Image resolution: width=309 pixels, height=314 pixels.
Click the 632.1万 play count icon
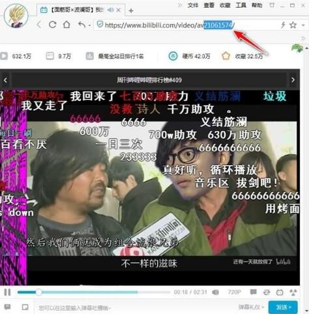4,56
